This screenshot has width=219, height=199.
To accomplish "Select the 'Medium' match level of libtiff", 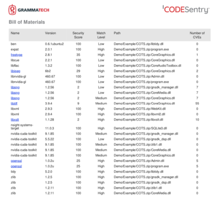I will [101, 104].
